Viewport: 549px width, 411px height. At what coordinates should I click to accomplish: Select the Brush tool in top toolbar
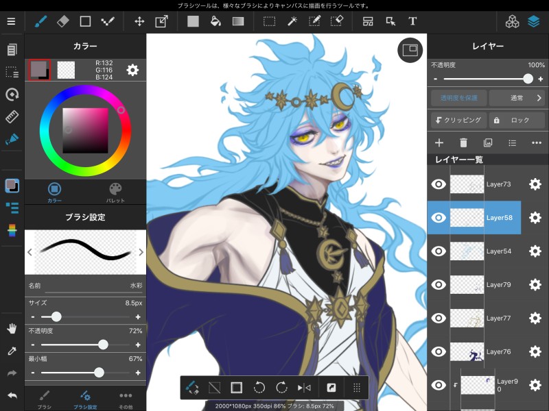click(41, 21)
